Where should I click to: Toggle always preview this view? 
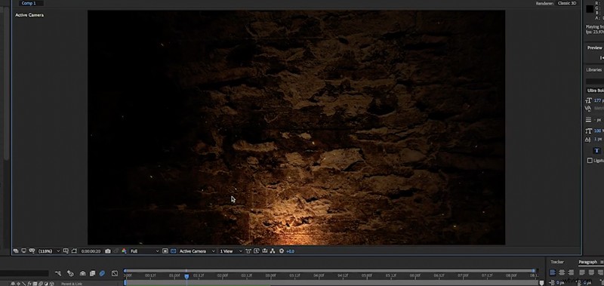tap(16, 251)
